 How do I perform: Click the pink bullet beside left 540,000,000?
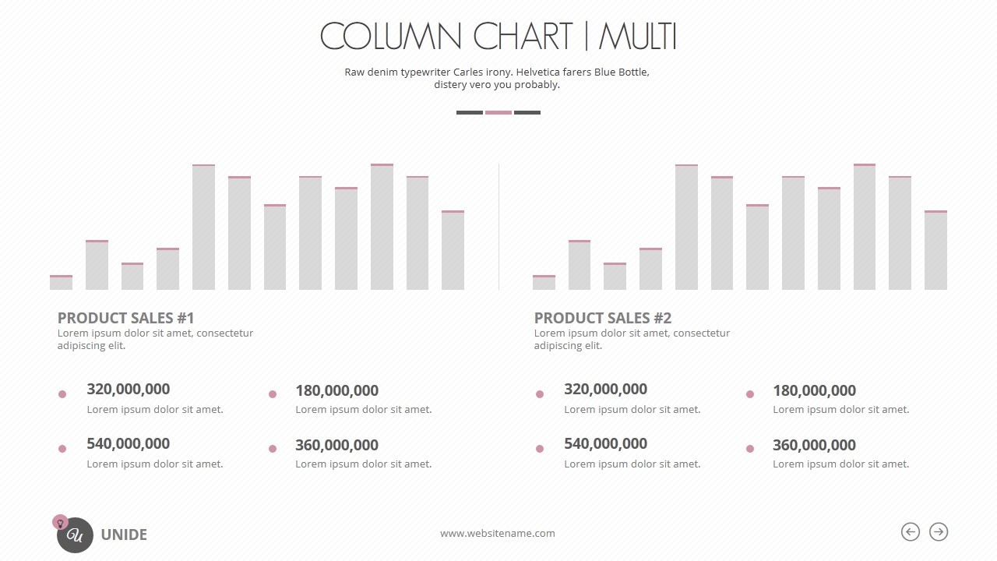62,449
